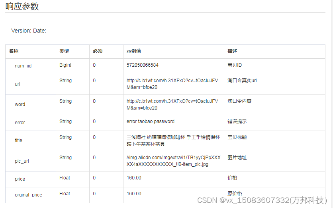Click the Version: Date: text

click(29, 31)
